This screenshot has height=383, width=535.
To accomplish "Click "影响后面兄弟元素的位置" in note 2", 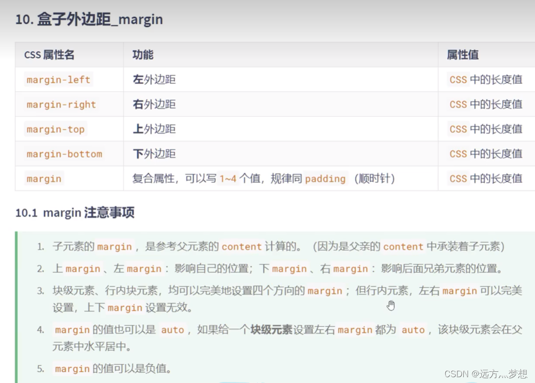I will coord(439,269).
